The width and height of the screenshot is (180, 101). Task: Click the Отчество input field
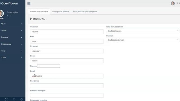coord(67,51)
